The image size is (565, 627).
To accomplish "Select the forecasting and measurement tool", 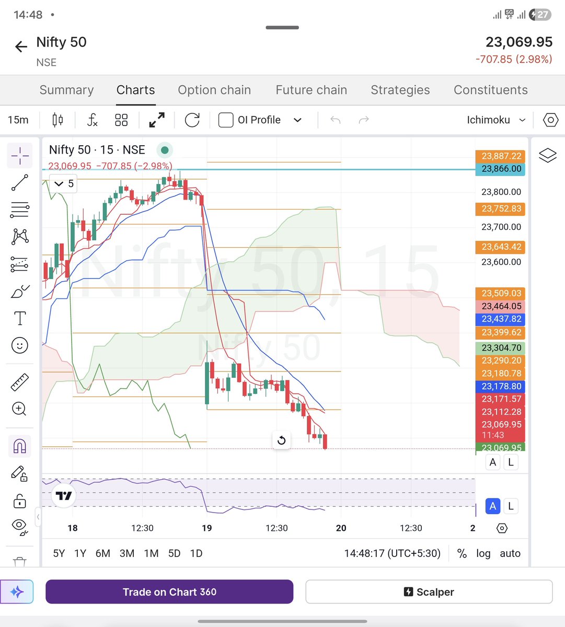I will coord(20,264).
